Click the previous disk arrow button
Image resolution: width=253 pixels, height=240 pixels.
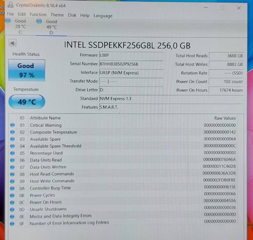(12, 43)
